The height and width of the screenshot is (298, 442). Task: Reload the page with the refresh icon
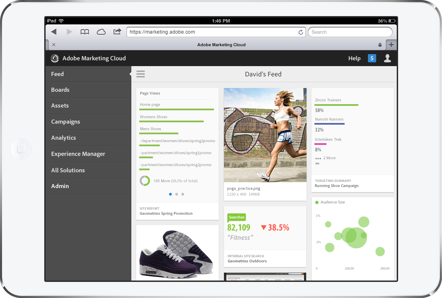(301, 32)
